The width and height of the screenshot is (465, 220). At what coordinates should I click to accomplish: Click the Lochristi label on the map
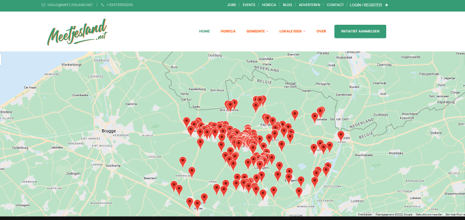coord(357,201)
